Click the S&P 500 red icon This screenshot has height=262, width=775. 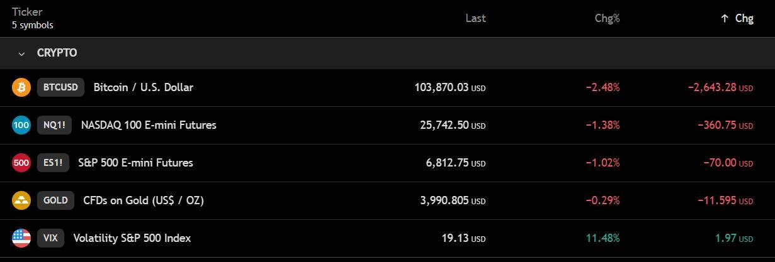click(x=21, y=163)
